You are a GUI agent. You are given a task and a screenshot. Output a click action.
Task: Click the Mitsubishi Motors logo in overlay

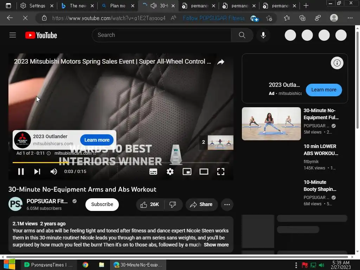click(x=22, y=140)
